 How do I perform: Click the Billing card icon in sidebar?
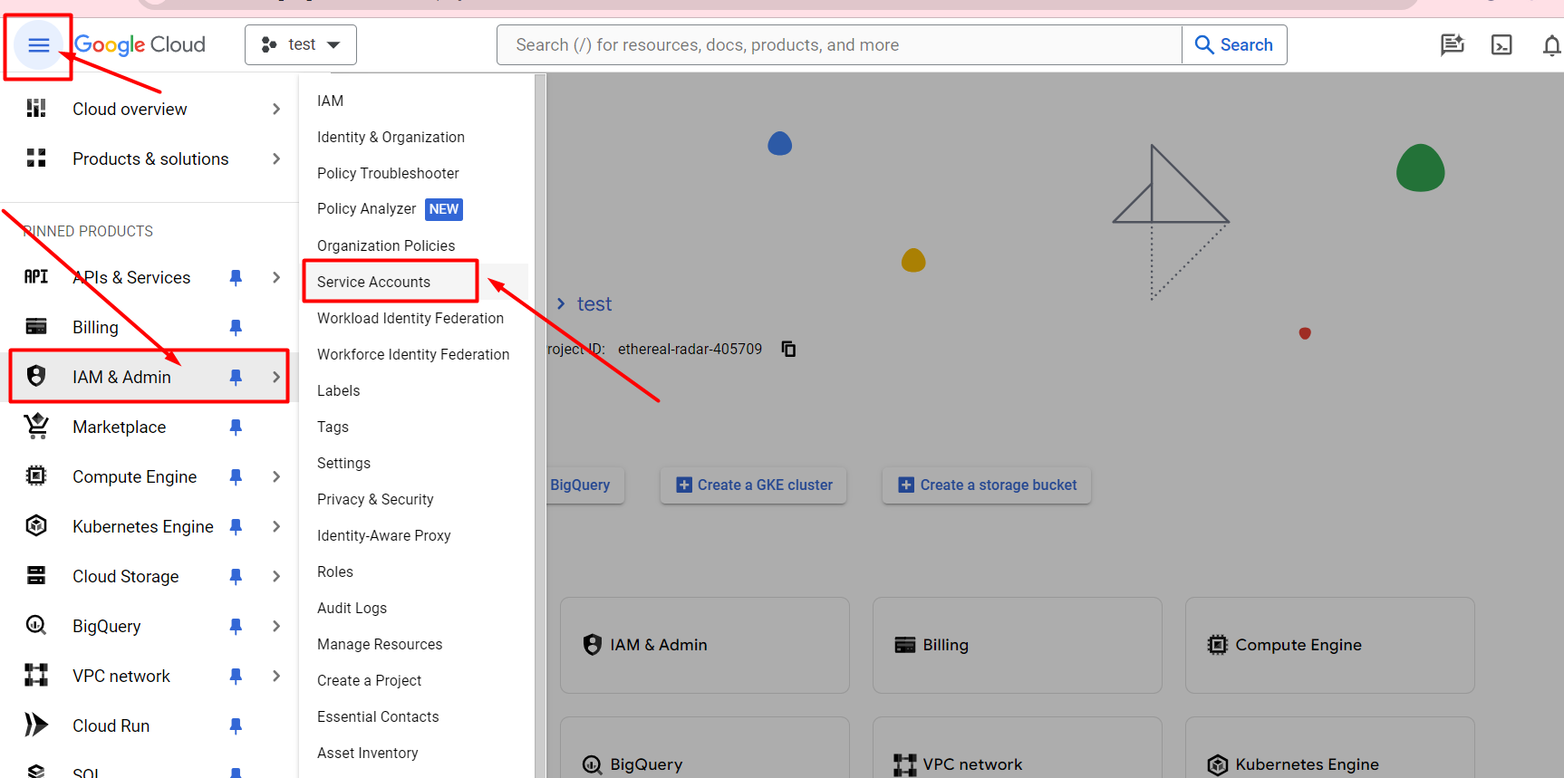click(x=36, y=327)
